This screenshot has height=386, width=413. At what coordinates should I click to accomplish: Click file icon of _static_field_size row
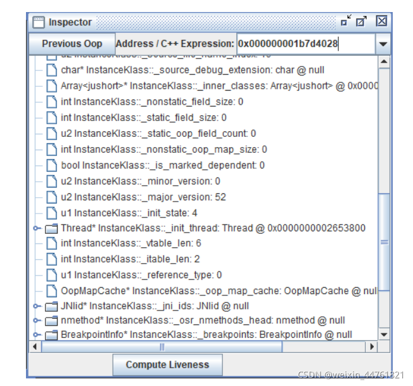51,117
